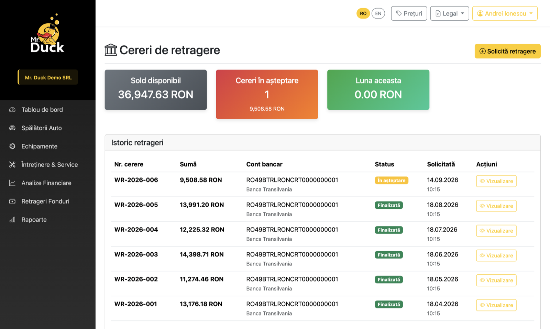Switch language to EN
The height and width of the screenshot is (329, 550).
(378, 13)
